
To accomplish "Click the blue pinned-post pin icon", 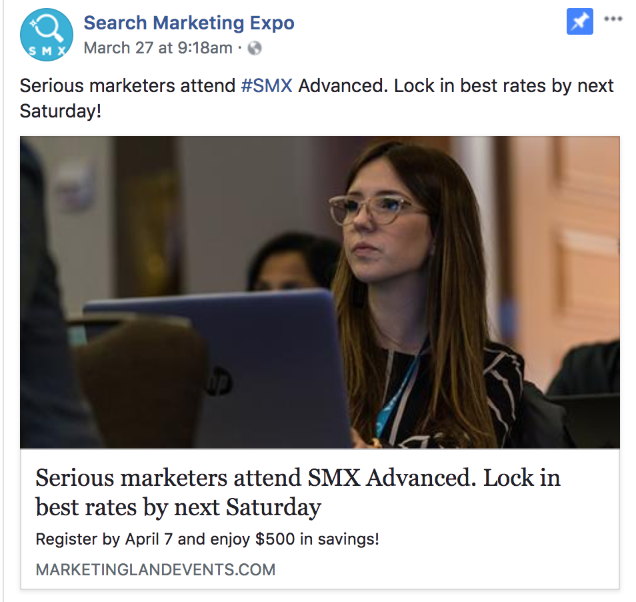I will coord(579,21).
